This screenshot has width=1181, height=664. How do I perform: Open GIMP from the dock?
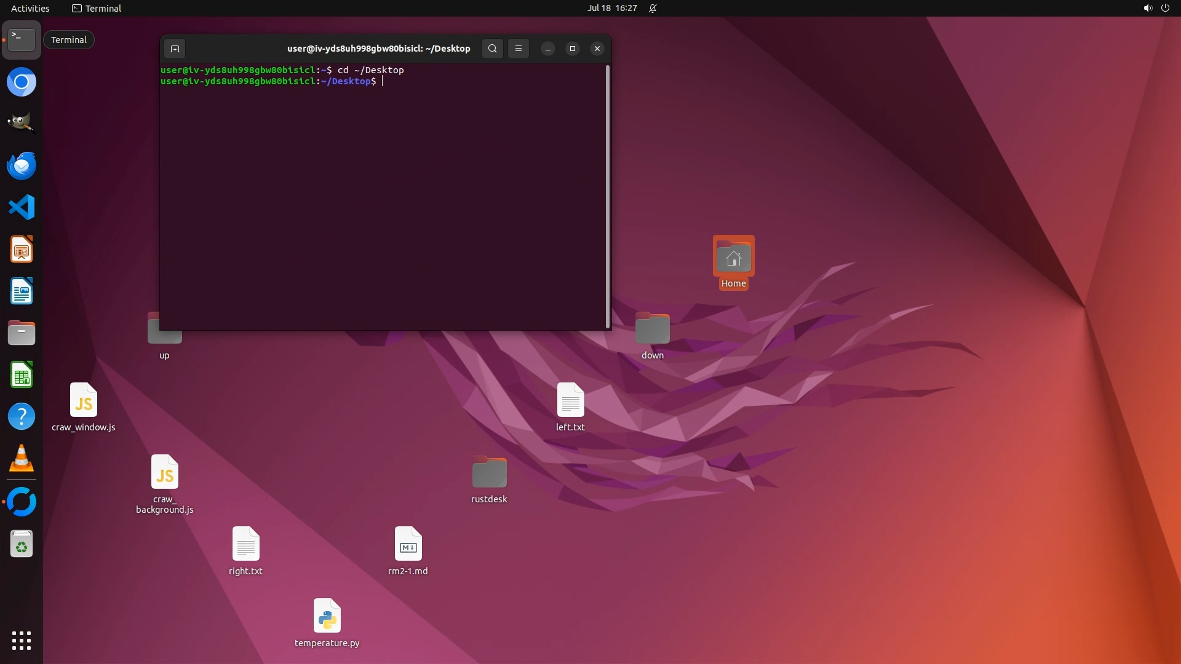[22, 123]
